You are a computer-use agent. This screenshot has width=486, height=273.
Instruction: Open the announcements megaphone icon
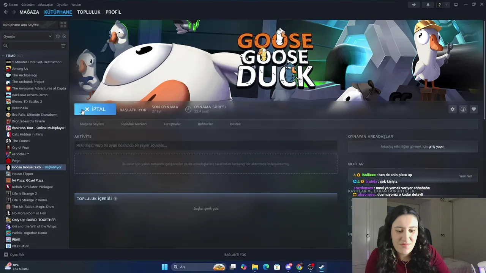coord(414,5)
